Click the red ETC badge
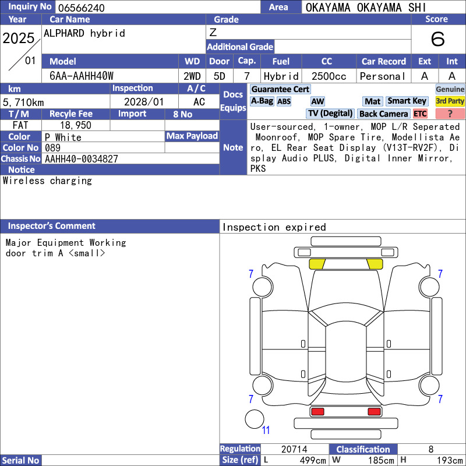The width and height of the screenshot is (466, 466). click(x=420, y=114)
